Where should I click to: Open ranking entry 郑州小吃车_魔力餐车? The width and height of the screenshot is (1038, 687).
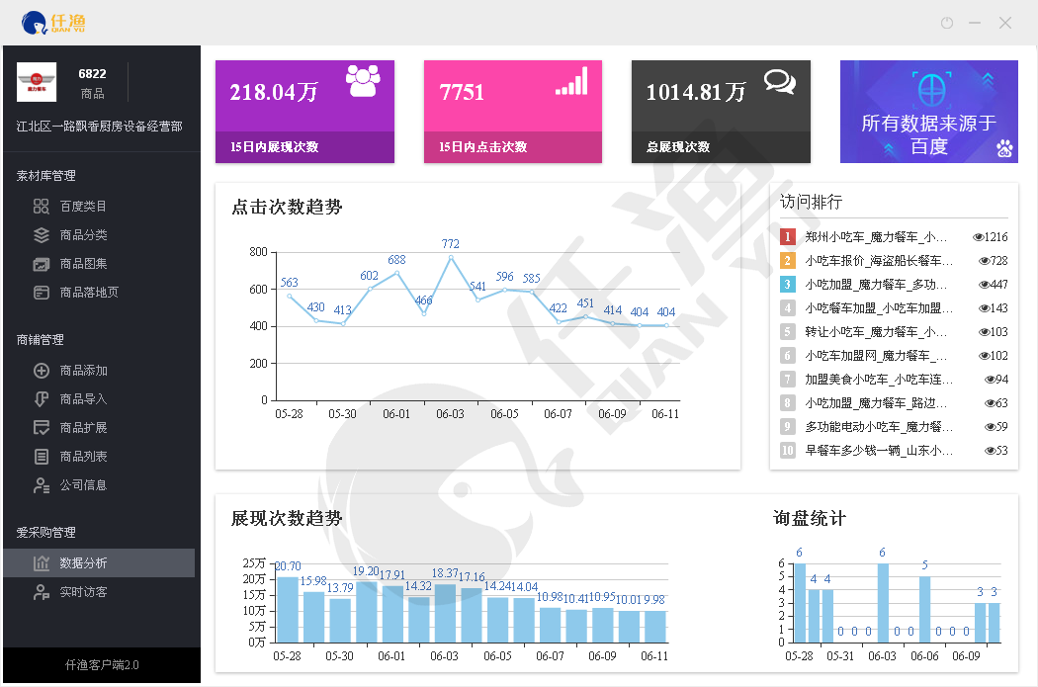coord(876,237)
